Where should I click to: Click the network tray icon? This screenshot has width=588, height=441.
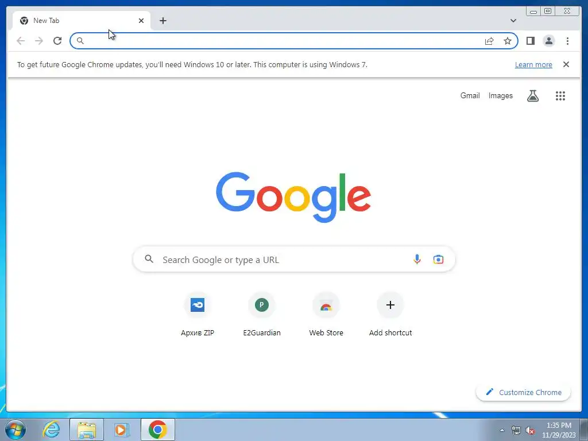point(516,431)
